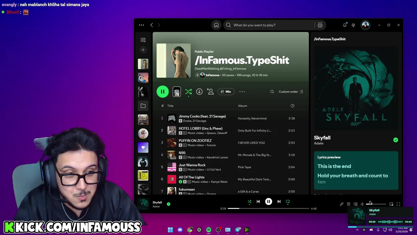
Task: Toggle the repeat button
Action: (288, 202)
